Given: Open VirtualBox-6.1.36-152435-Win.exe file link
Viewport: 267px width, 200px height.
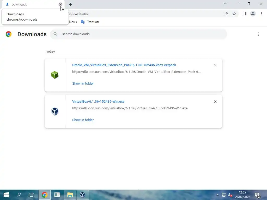Looking at the screenshot, I should [98, 102].
